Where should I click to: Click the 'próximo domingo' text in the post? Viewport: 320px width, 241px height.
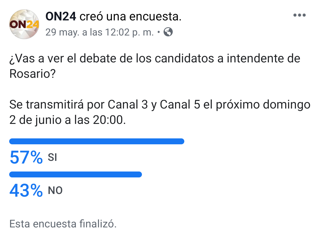point(263,105)
